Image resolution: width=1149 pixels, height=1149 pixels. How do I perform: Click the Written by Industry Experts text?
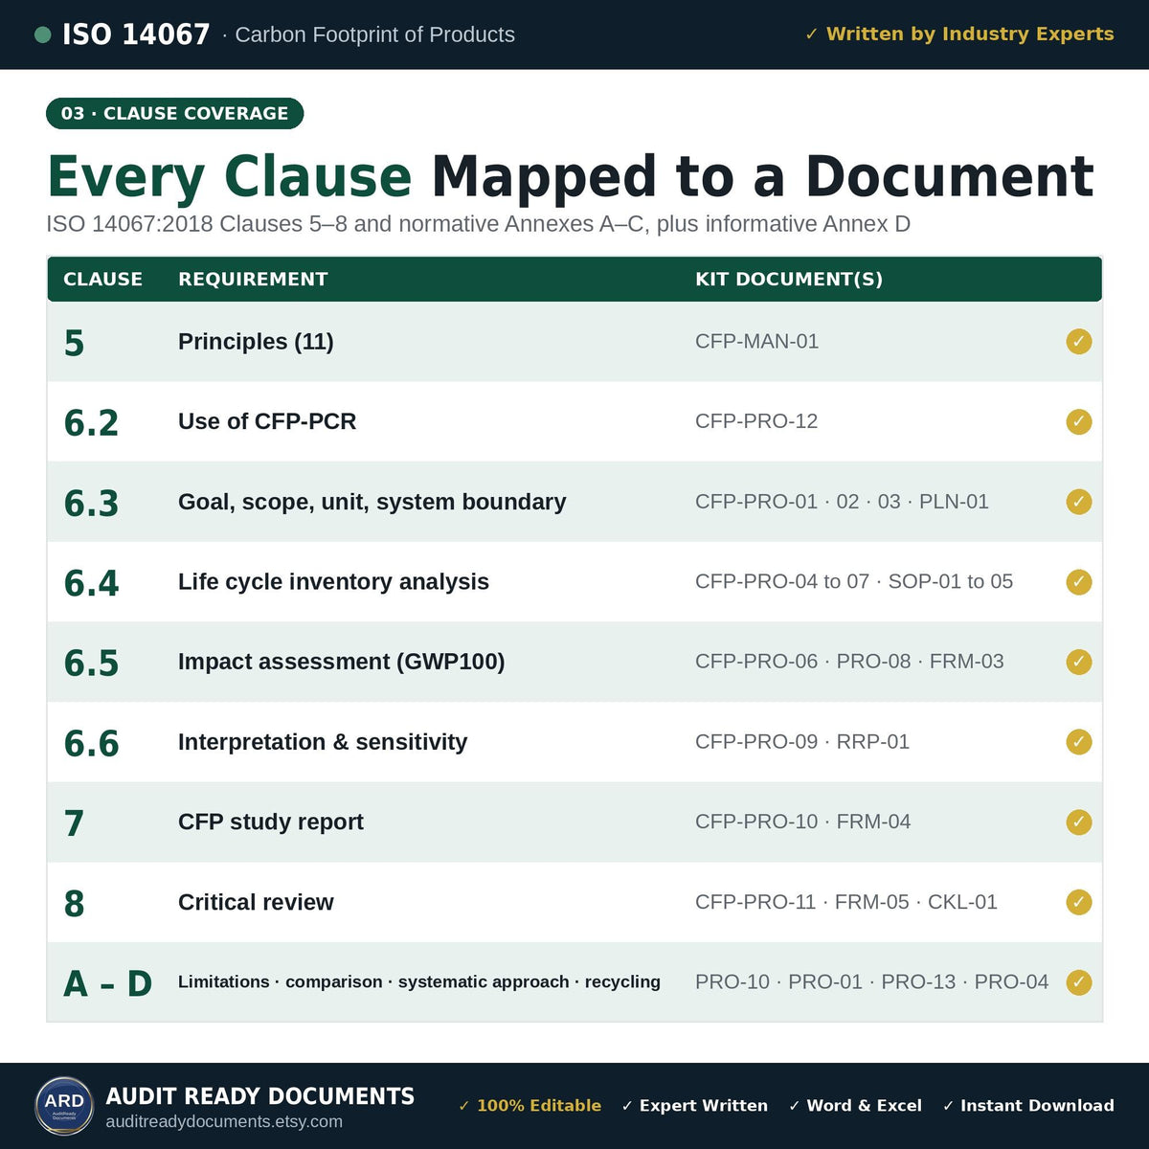(959, 34)
